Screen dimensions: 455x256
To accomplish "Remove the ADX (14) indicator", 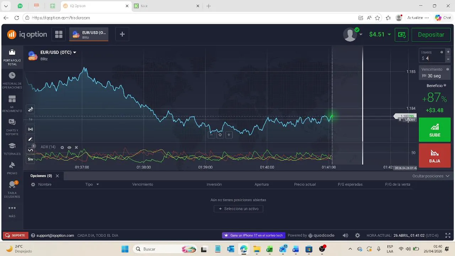I will point(76,147).
